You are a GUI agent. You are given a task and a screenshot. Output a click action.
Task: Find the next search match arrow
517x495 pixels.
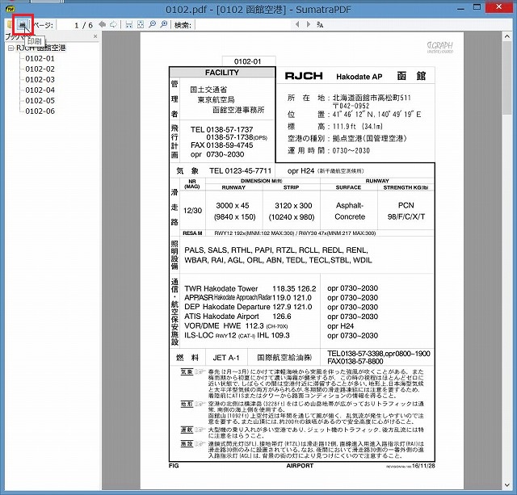coord(309,24)
